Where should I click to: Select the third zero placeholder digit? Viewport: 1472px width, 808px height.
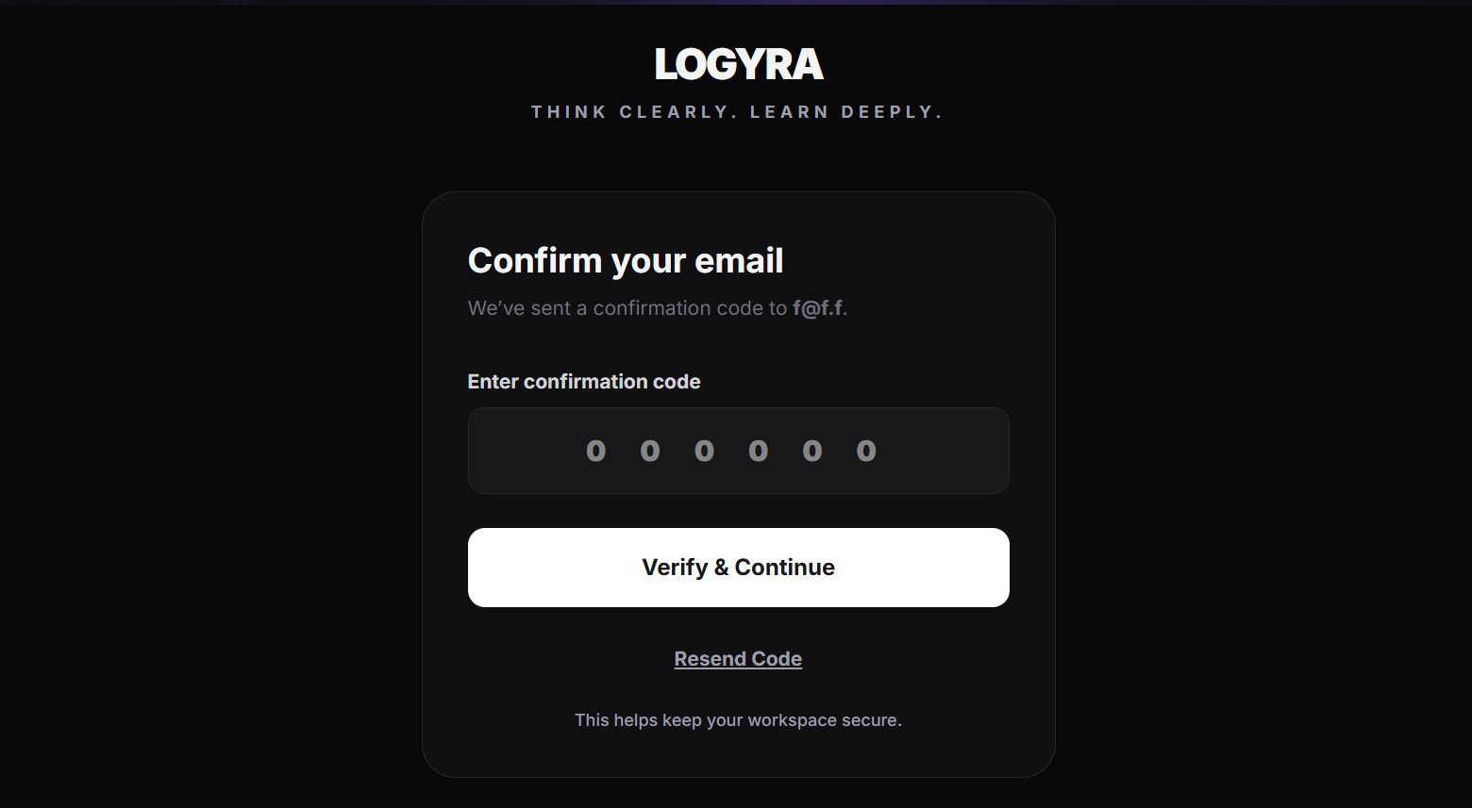[x=704, y=451]
